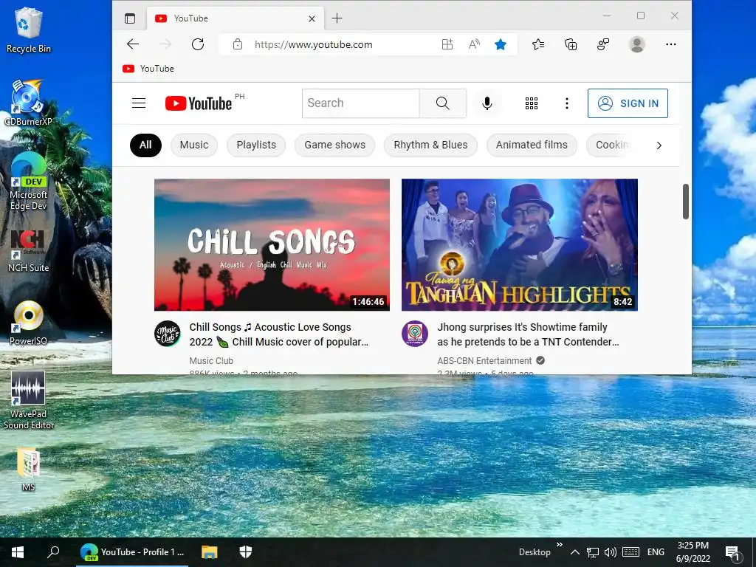Image resolution: width=756 pixels, height=567 pixels.
Task: Open Windows Security shield on taskbar
Action: [x=245, y=552]
